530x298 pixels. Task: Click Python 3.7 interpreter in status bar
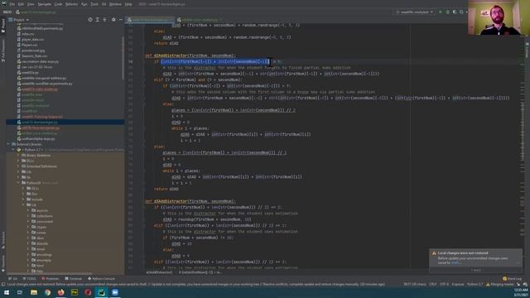(x=475, y=285)
